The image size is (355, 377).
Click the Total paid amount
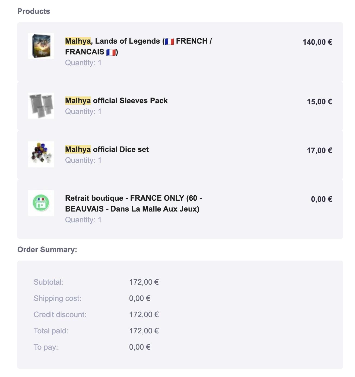(144, 331)
